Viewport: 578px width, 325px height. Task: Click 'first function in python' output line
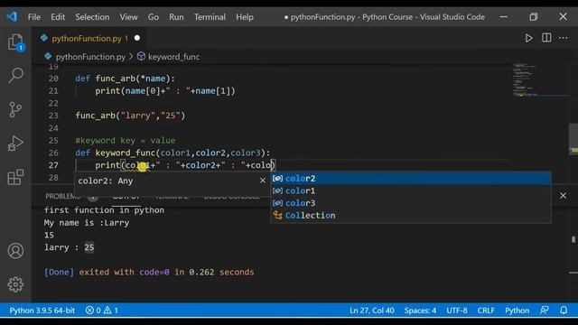104,210
